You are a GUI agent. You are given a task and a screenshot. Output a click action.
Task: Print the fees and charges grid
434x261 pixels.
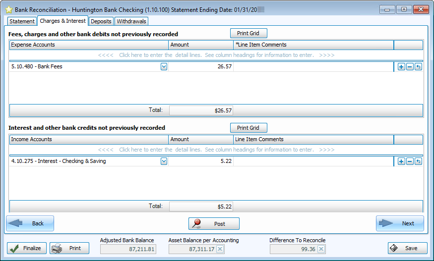coord(248,33)
